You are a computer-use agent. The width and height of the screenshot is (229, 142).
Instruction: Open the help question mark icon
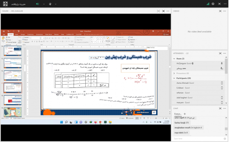point(213,4)
